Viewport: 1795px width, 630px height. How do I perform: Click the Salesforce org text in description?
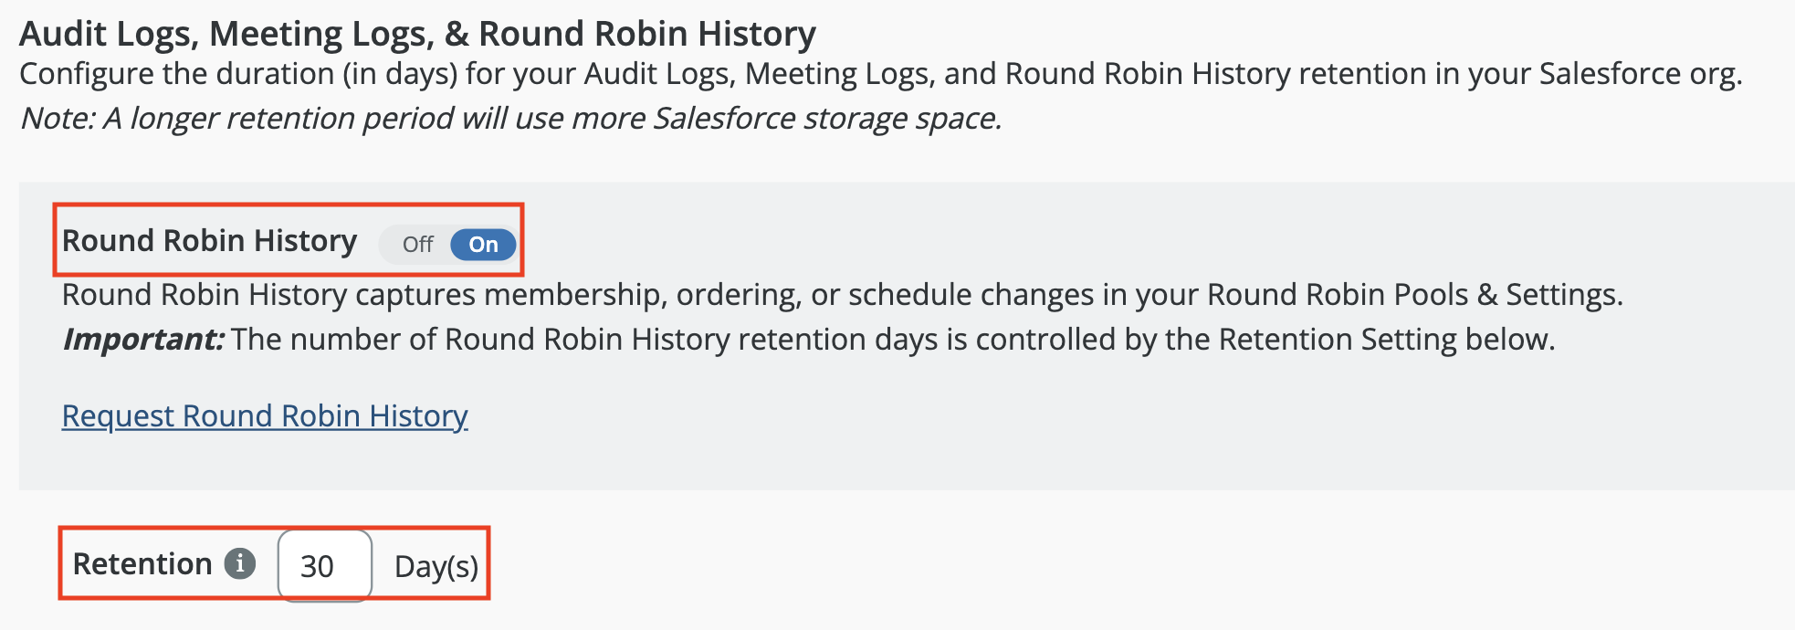pyautogui.click(x=1640, y=74)
